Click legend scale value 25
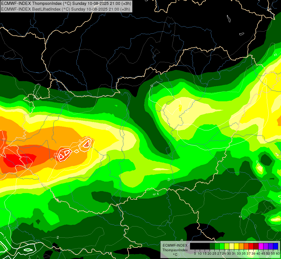 pyautogui.click(x=214, y=254)
